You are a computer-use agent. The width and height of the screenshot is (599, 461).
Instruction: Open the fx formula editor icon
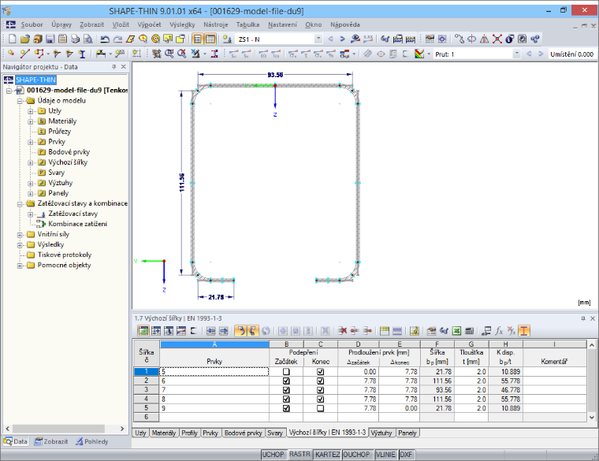point(499,331)
